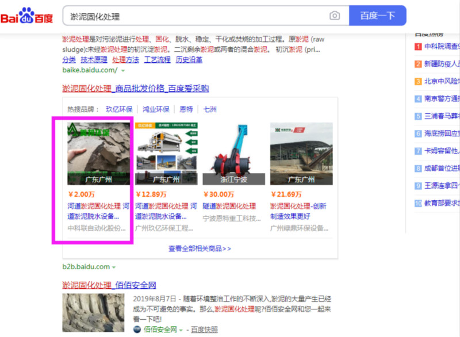Open the 淤泥固化处理_佰佰安全网 result title
This screenshot has height=337, width=460.
point(109,285)
